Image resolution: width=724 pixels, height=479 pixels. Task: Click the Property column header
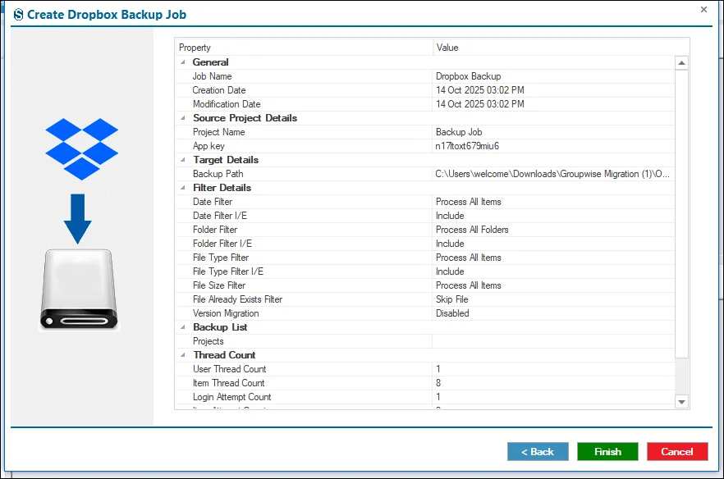(304, 48)
